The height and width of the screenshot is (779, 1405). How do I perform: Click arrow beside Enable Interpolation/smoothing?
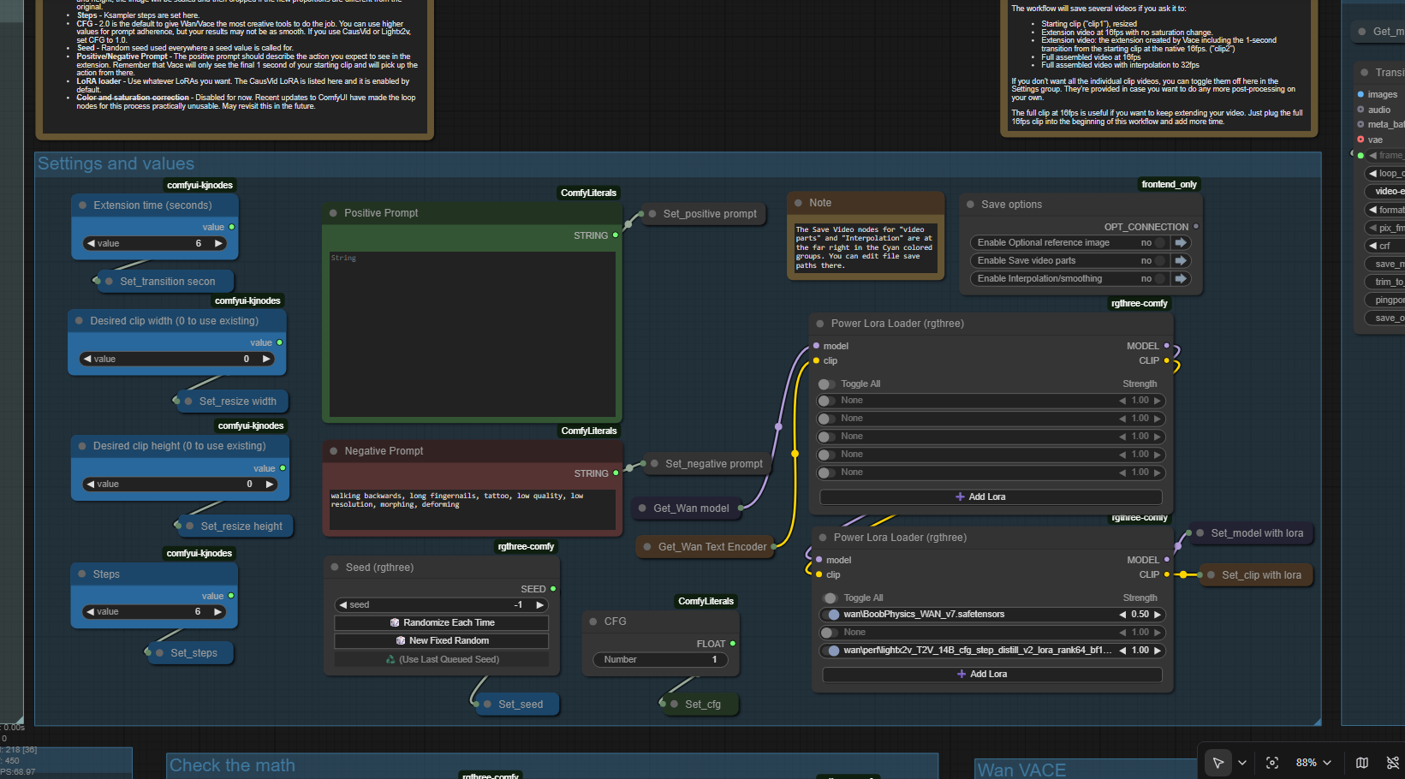click(1181, 279)
